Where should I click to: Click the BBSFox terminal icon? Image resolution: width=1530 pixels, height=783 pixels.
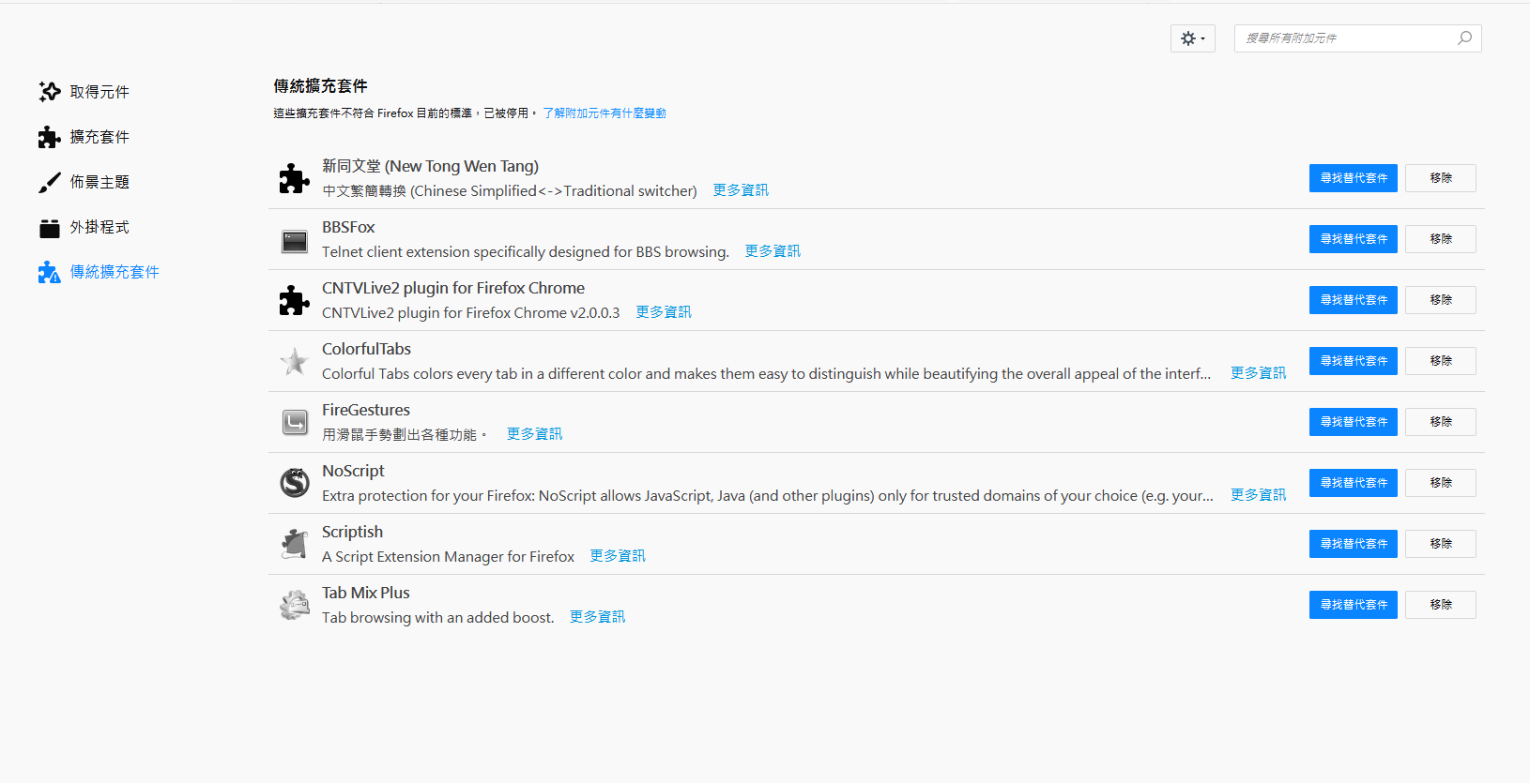click(x=295, y=241)
